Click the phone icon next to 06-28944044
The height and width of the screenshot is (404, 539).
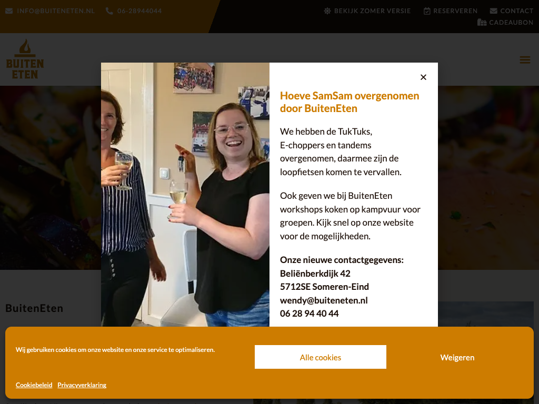click(x=109, y=11)
